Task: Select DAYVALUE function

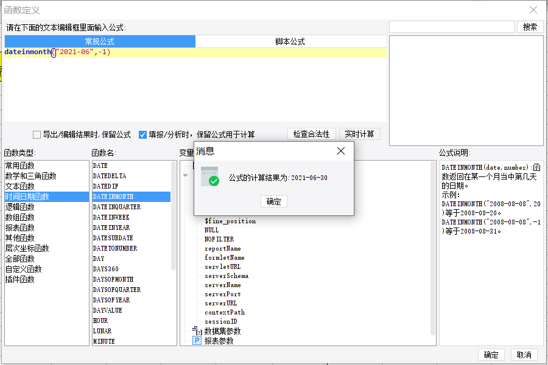Action: coord(132,310)
